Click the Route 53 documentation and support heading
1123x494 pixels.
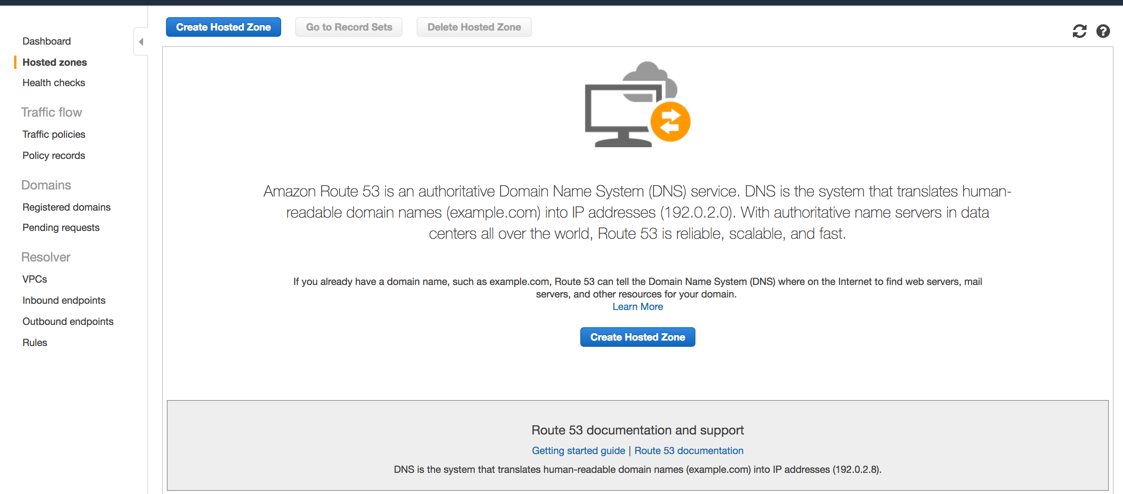pos(637,431)
